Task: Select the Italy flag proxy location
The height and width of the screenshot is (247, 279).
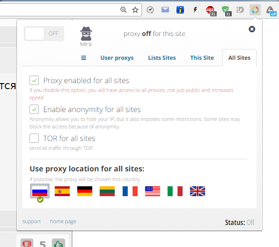Action: 175,191
